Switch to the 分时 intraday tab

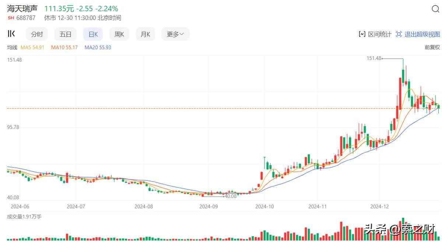(37, 34)
